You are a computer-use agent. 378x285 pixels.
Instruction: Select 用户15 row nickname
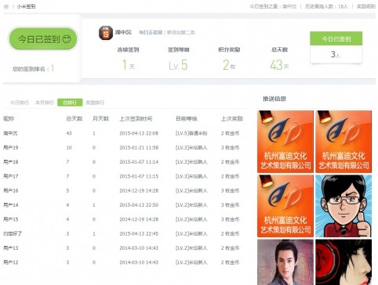pos(11,219)
